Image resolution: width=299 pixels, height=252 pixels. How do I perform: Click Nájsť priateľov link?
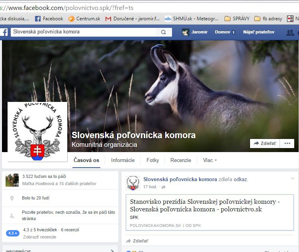258,32
